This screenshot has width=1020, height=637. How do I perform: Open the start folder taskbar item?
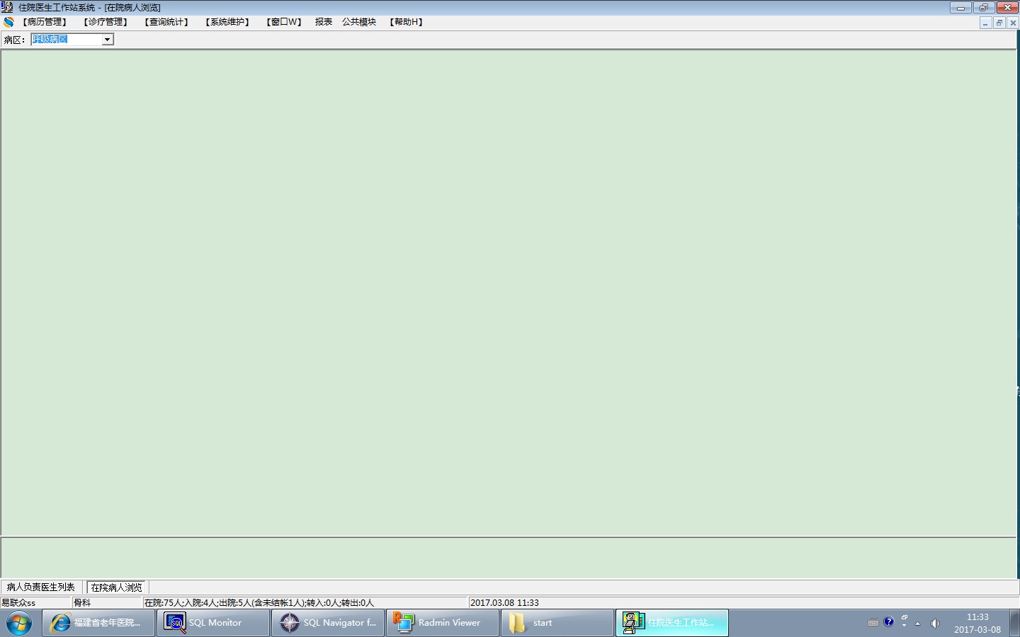557,623
